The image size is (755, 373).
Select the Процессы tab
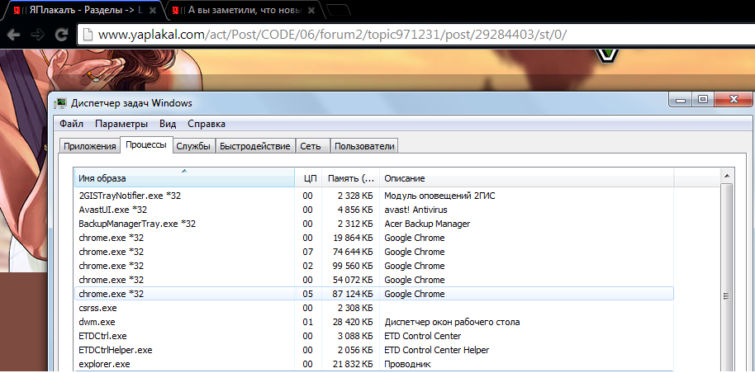click(x=146, y=145)
